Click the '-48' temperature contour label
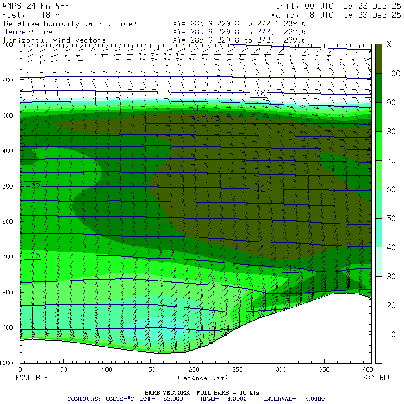 coord(258,93)
